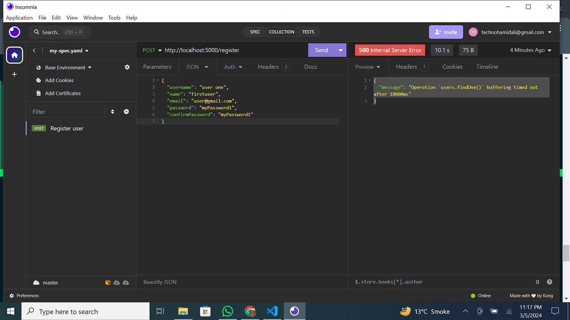The height and width of the screenshot is (320, 570).
Task: Open the 4 Minutes Ago response history dropdown
Action: coord(530,49)
